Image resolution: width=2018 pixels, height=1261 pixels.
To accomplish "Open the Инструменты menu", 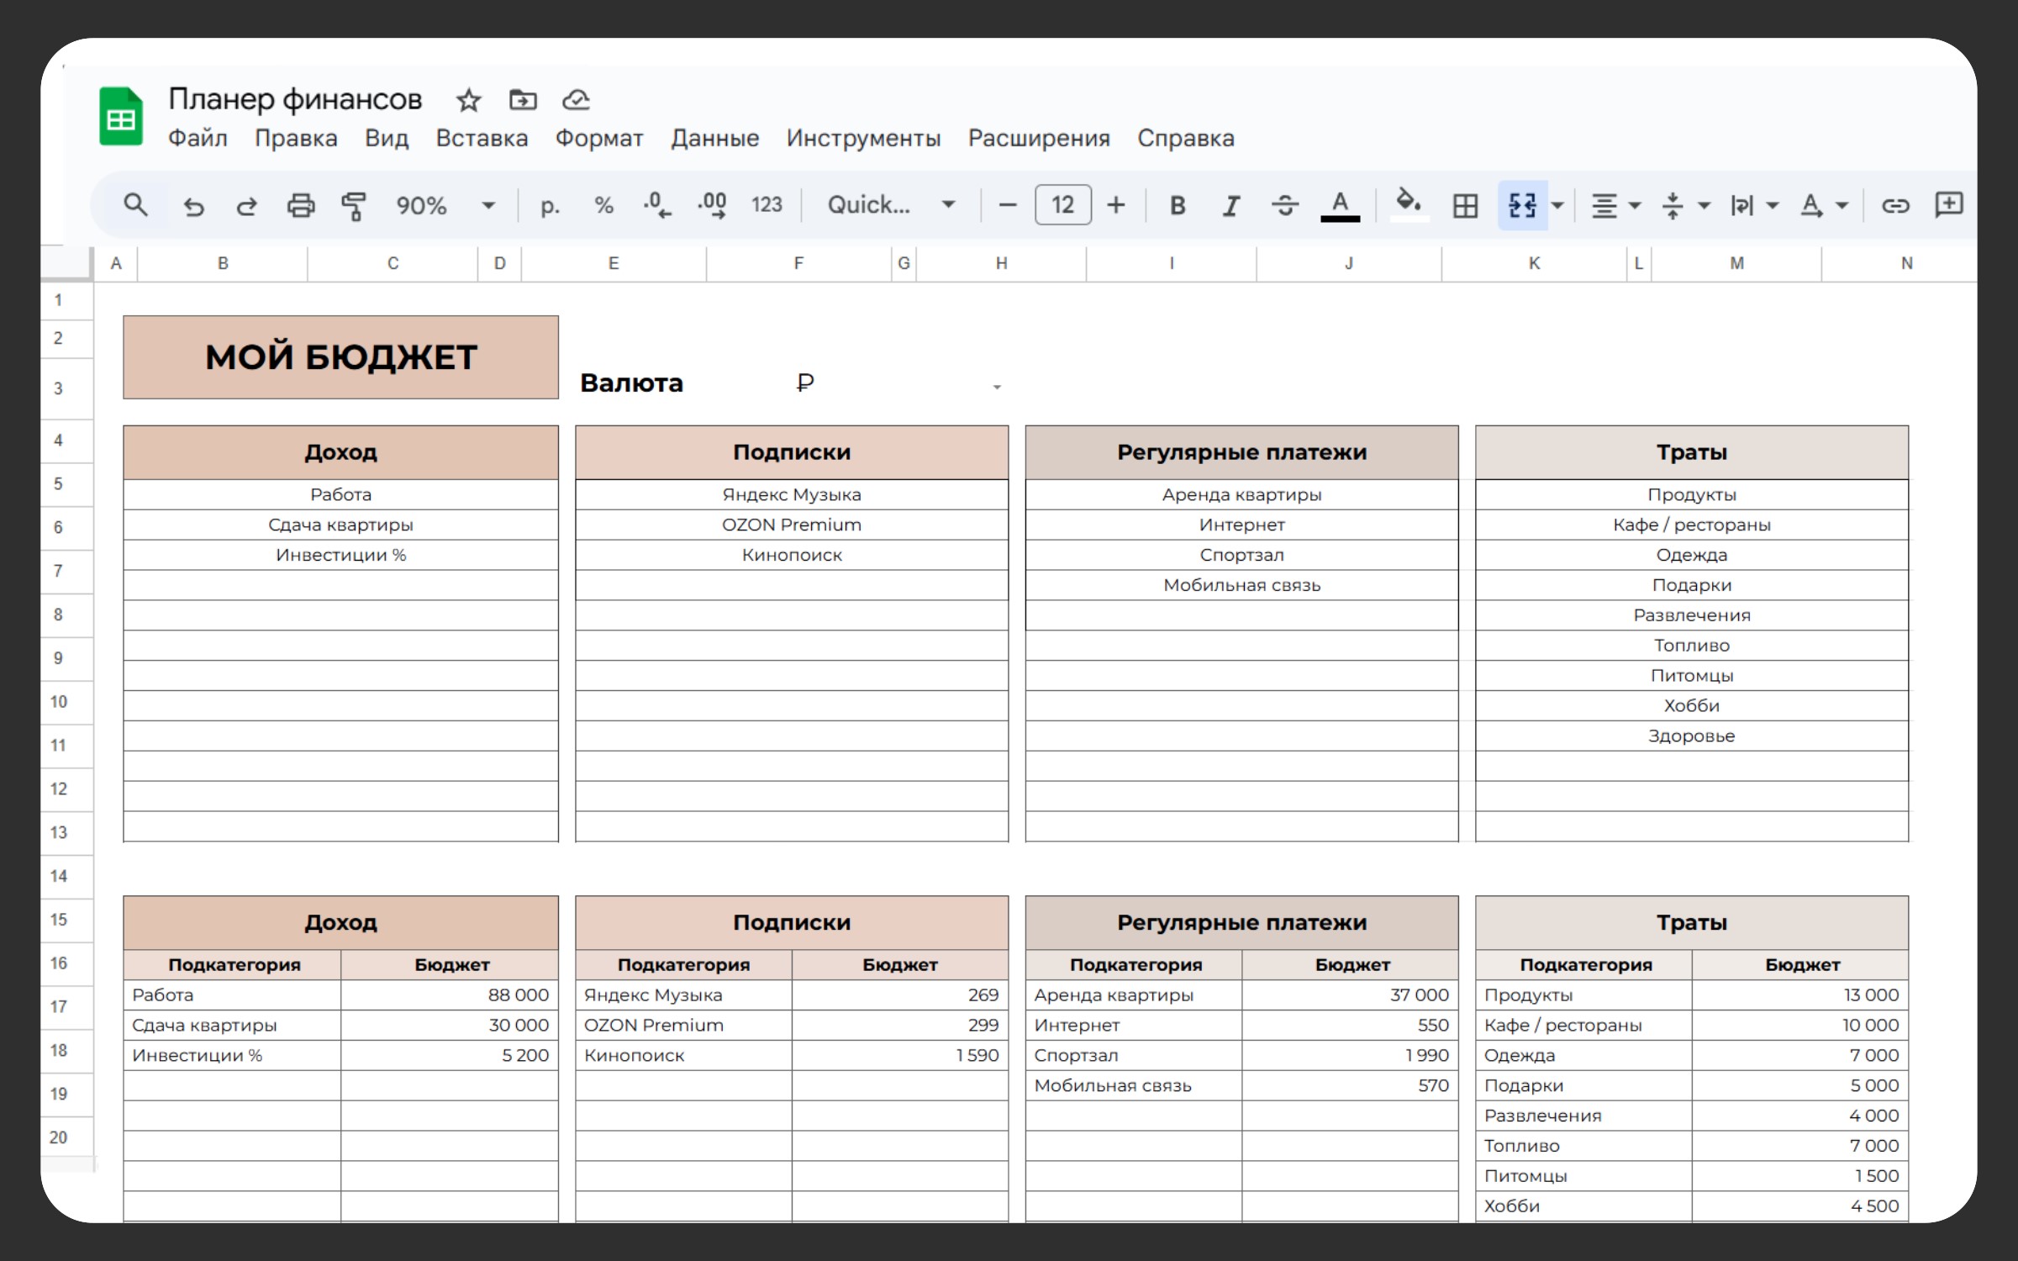I will [x=863, y=138].
